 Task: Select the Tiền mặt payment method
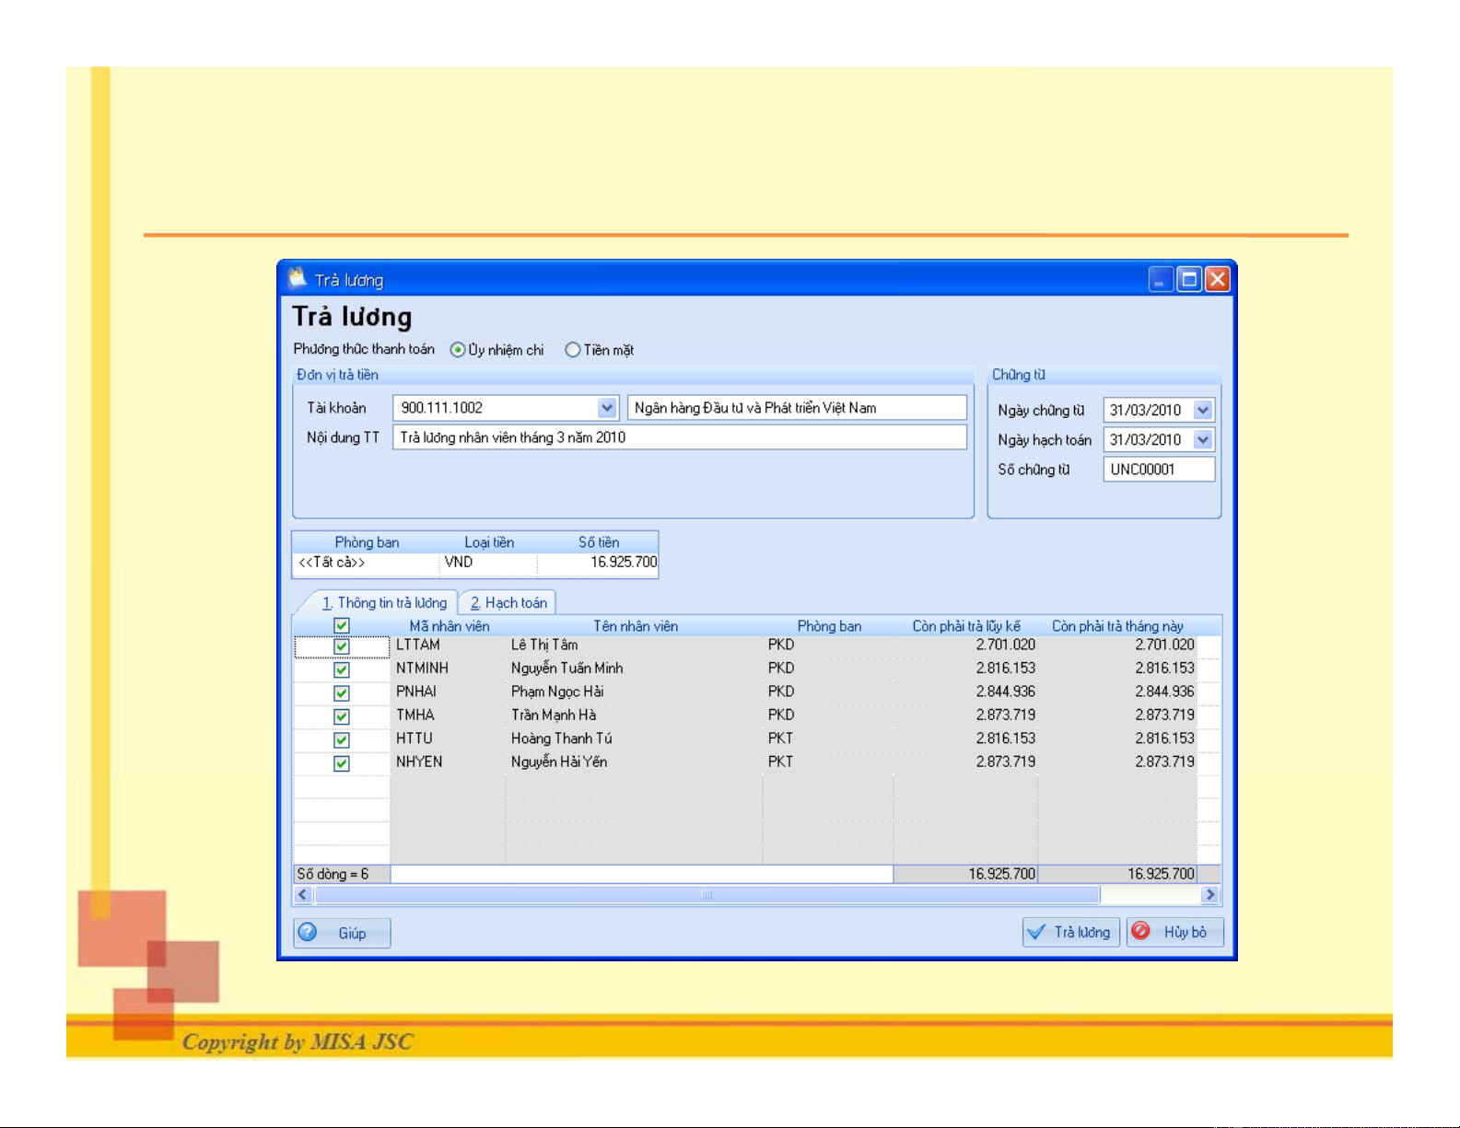(573, 350)
